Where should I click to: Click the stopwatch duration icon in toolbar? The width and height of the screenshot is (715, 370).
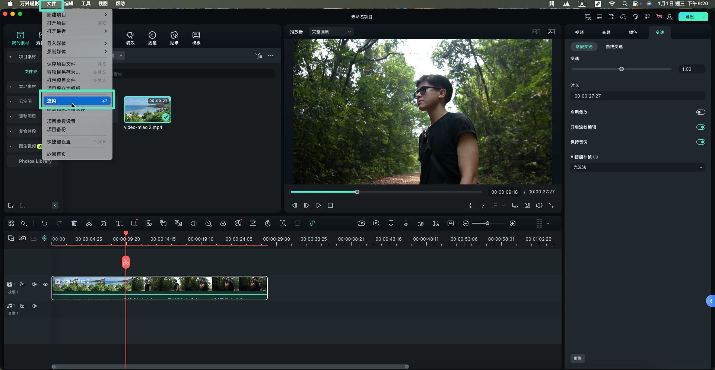(268, 223)
